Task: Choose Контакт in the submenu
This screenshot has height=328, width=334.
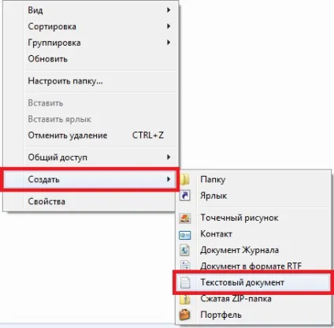Action: [254, 234]
